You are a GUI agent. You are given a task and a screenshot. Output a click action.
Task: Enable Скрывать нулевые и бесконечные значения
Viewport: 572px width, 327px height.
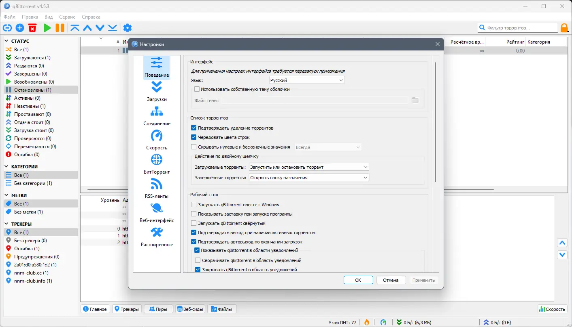click(x=194, y=147)
